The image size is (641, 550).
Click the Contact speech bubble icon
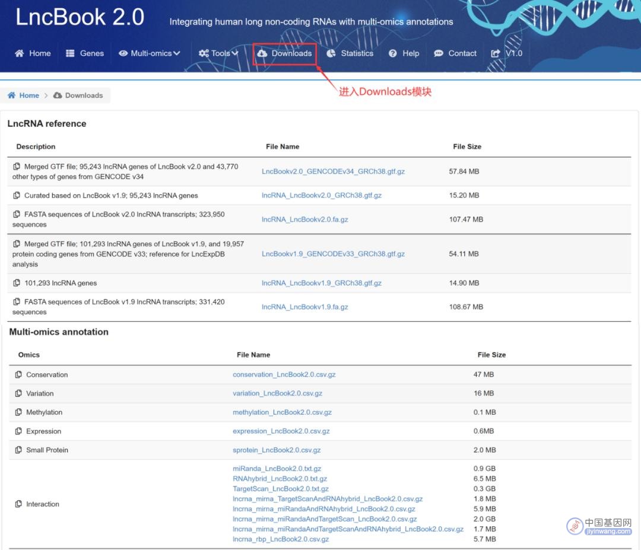(x=439, y=53)
